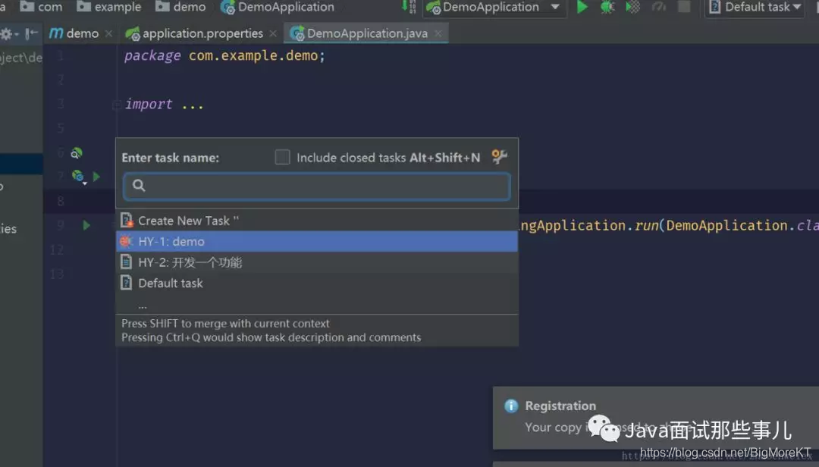Click the package com.example.demo code line
The height and width of the screenshot is (467, 819).
(224, 56)
